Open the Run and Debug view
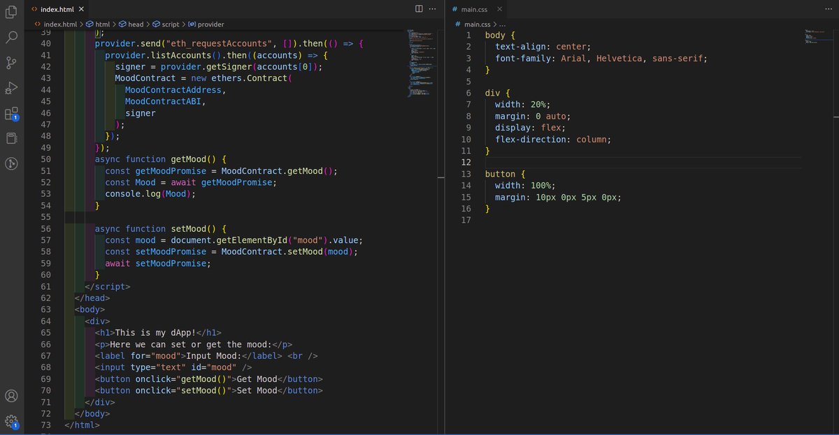This screenshot has width=839, height=435. 11,88
